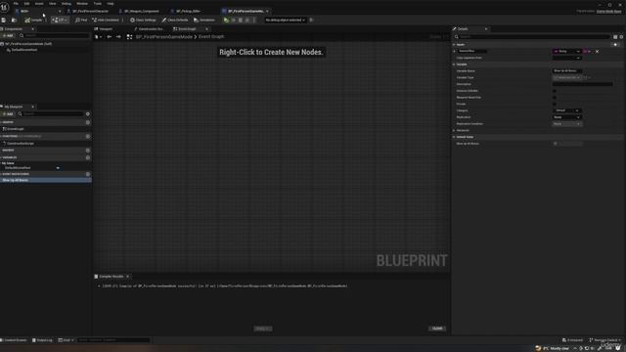Viewport: 626px width, 352px height.
Task: Open Details panel settings gear icon
Action: click(621, 37)
